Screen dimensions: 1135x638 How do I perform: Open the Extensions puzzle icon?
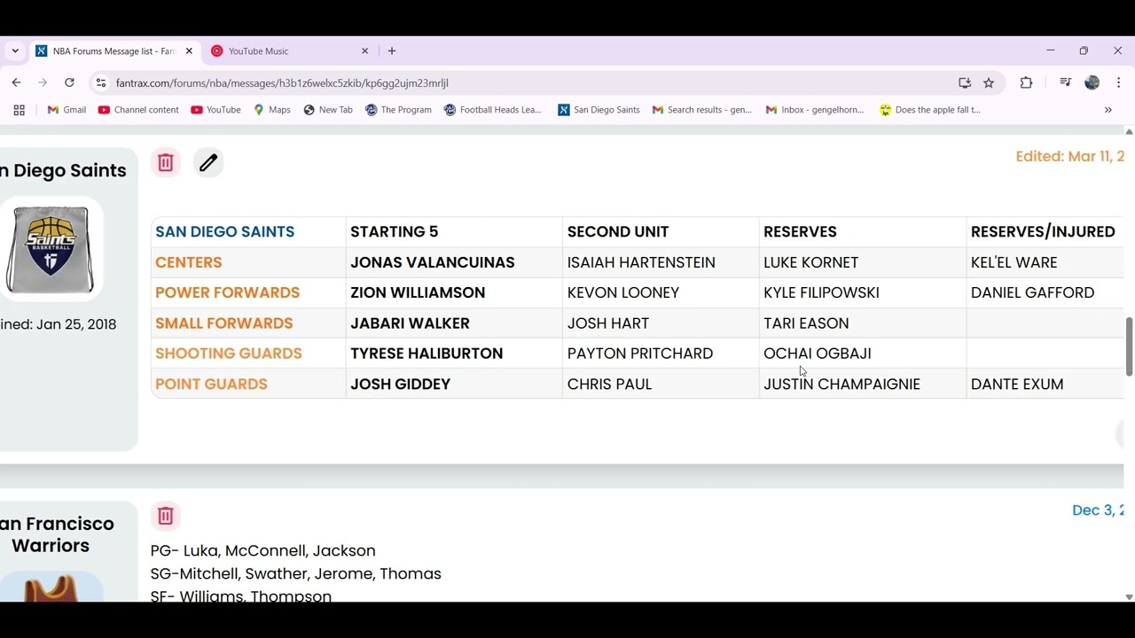click(x=1026, y=82)
